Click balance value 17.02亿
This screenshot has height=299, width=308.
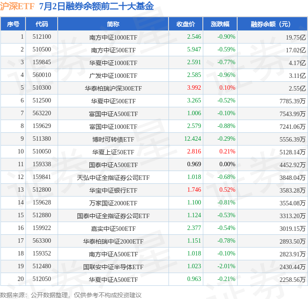click(296, 50)
